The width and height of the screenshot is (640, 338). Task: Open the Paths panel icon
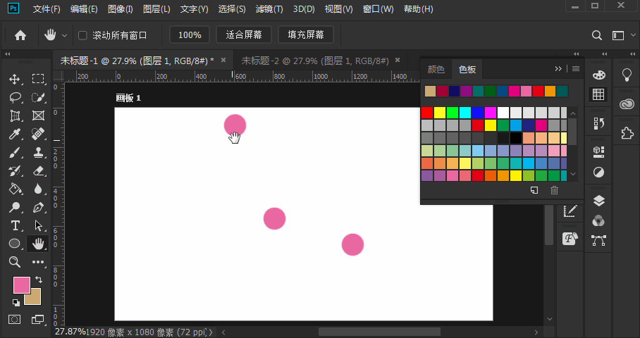click(x=598, y=241)
